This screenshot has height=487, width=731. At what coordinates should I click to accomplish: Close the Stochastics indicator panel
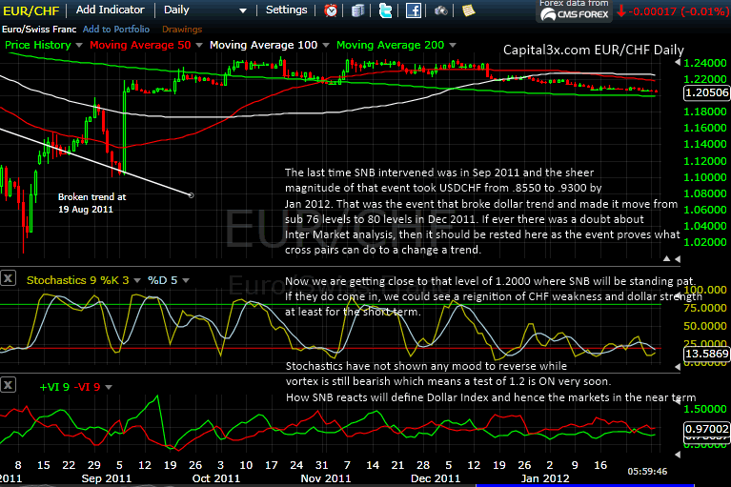tap(8, 278)
